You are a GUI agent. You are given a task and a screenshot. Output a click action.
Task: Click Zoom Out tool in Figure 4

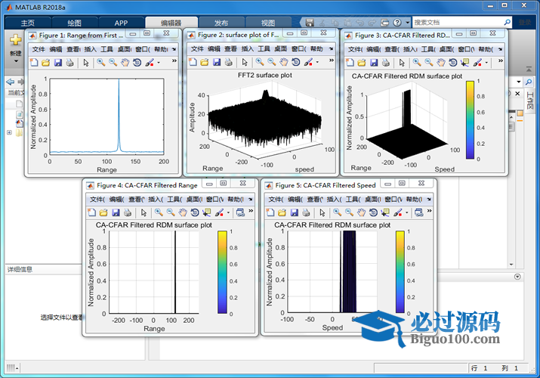click(171, 212)
